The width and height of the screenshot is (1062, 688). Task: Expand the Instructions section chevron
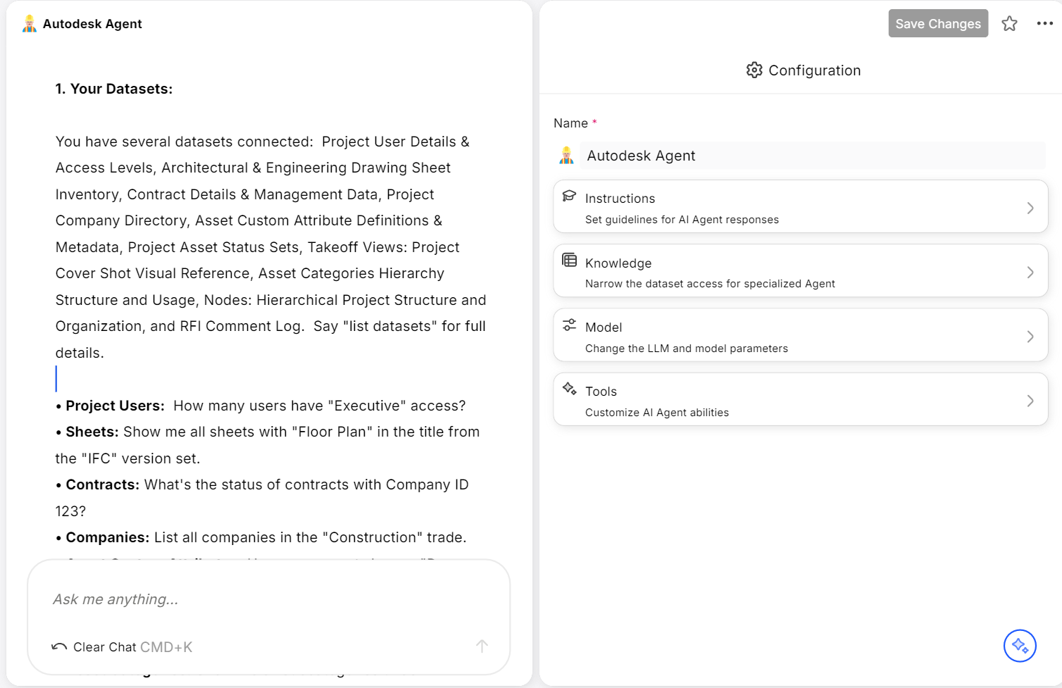[x=1030, y=208]
